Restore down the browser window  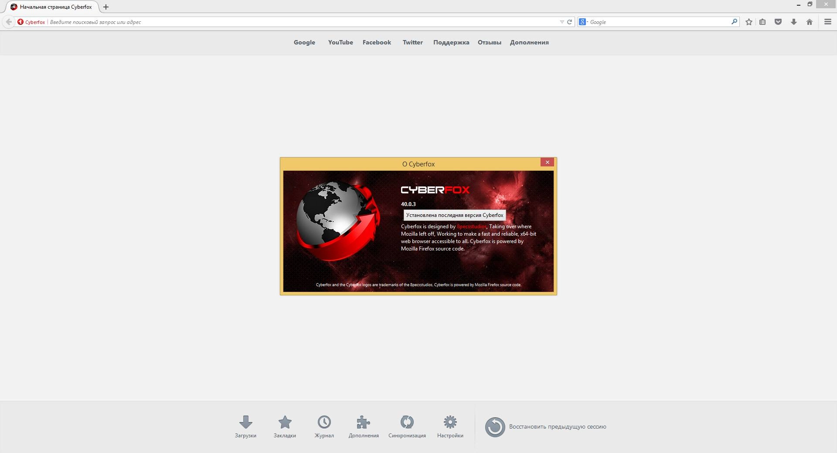click(x=810, y=4)
